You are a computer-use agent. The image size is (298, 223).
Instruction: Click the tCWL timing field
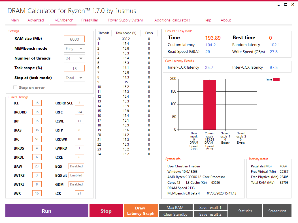click(x=79, y=121)
